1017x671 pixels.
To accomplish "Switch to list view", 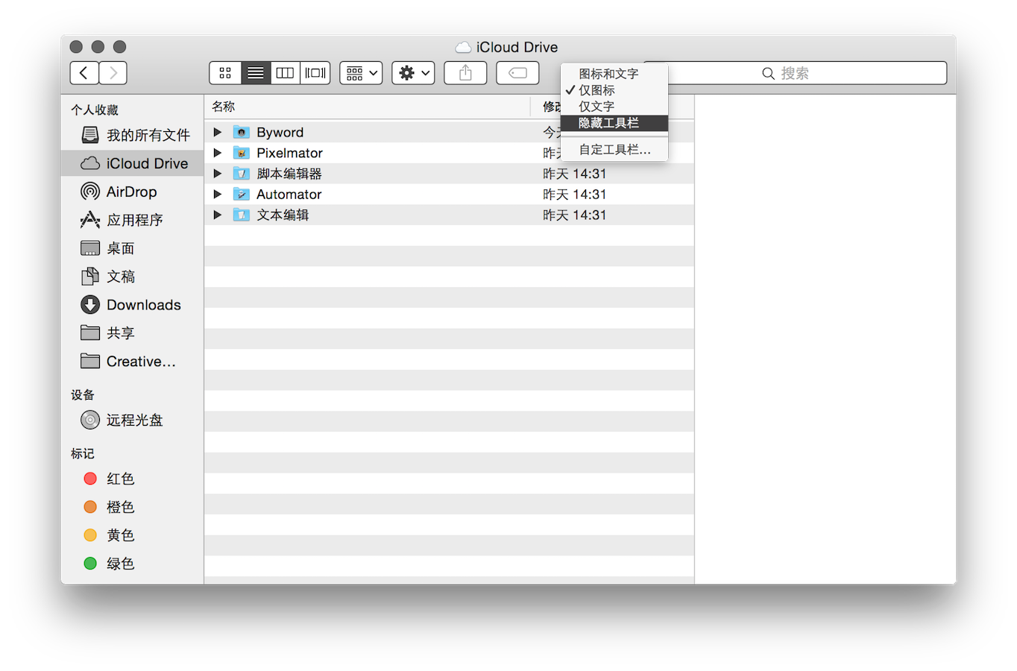I will click(x=256, y=73).
